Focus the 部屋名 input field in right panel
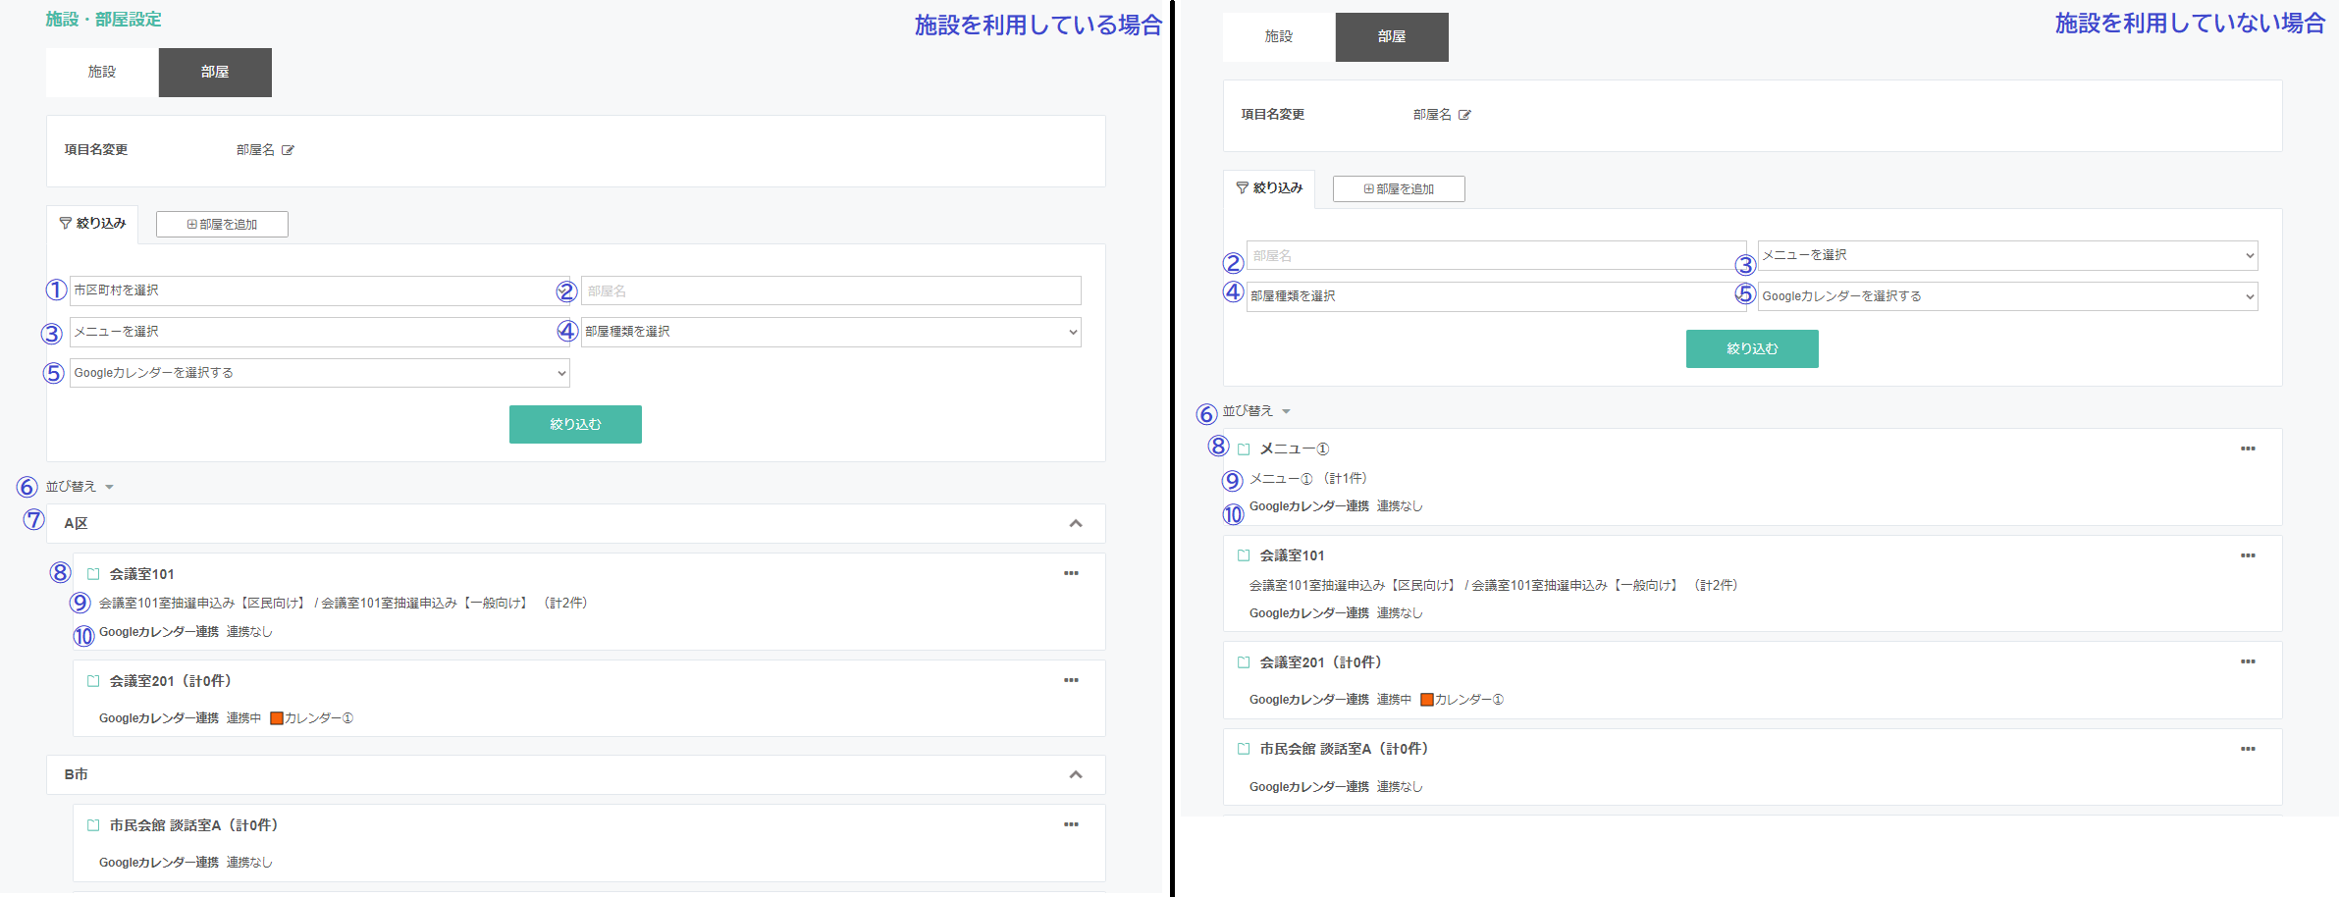The width and height of the screenshot is (2339, 897). tap(1496, 255)
